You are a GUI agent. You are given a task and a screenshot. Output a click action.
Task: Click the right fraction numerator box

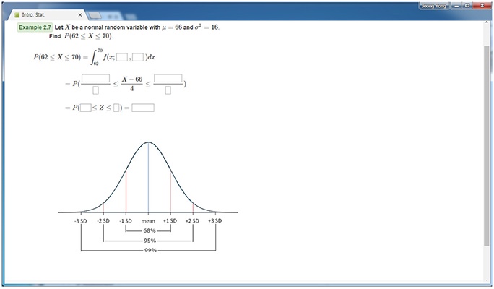[168, 78]
